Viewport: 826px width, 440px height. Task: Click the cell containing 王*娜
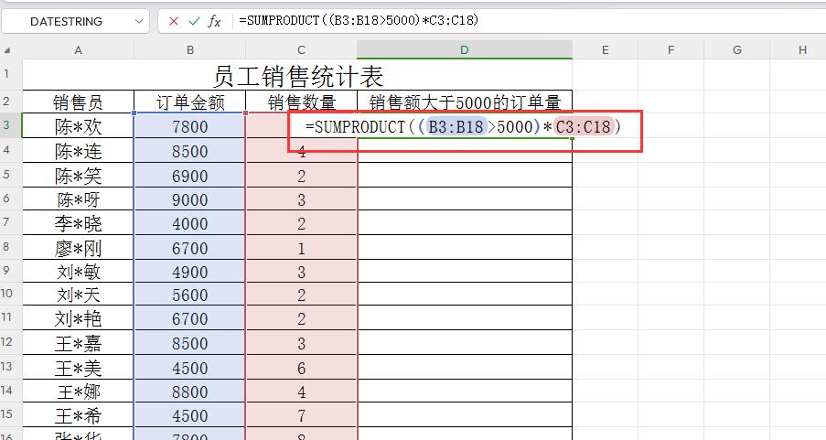(x=78, y=392)
